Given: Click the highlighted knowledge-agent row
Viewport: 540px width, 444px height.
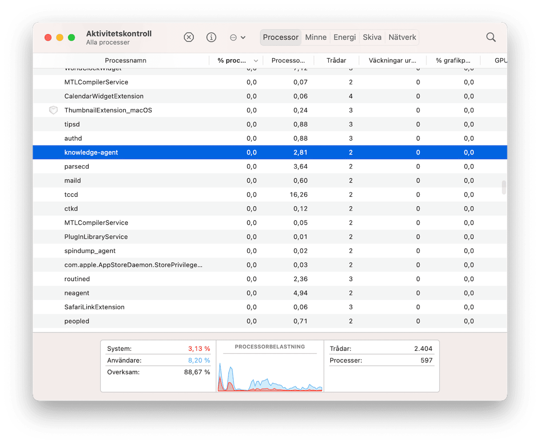Looking at the screenshot, I should coord(270,152).
